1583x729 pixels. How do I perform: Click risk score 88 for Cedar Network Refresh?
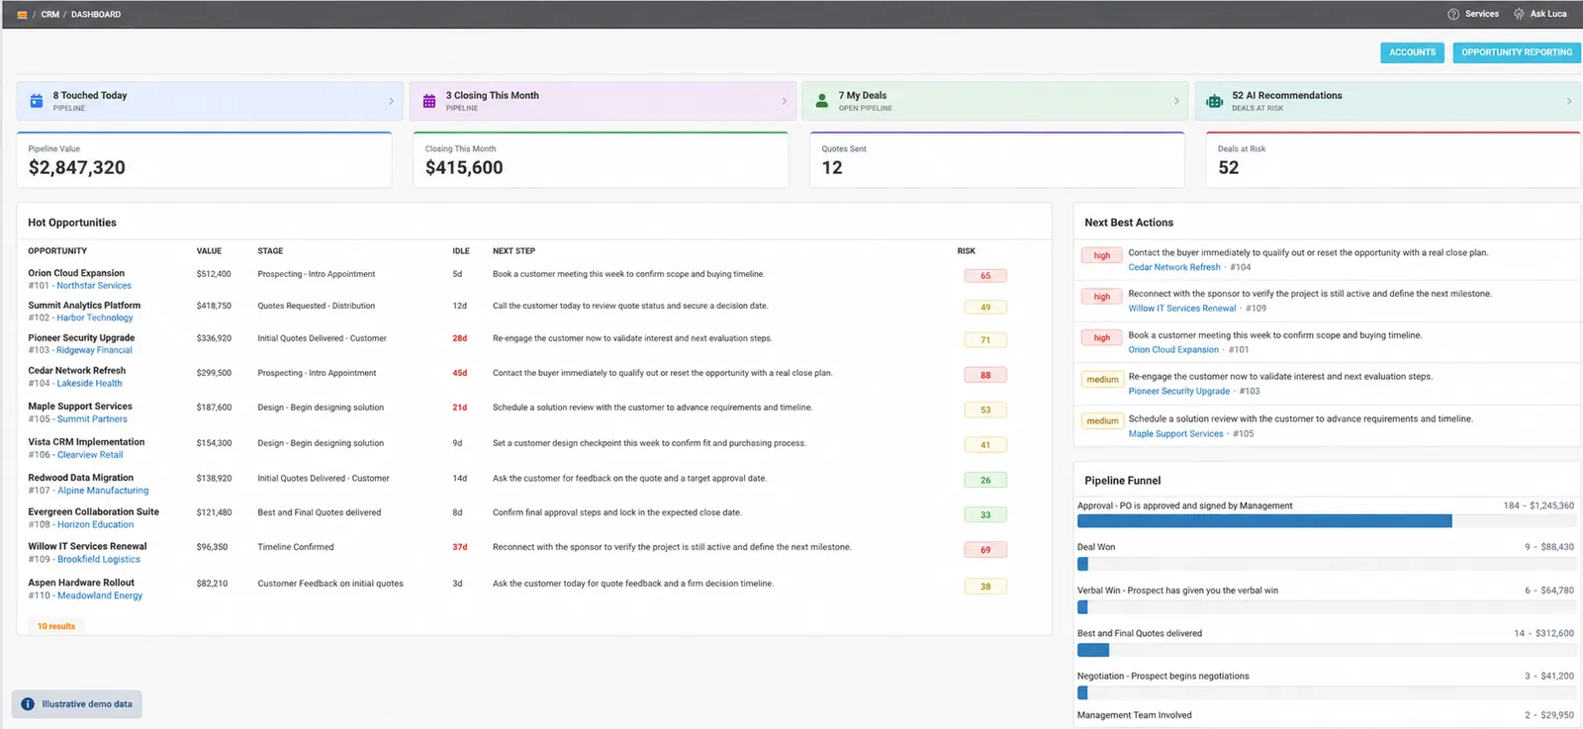pos(985,375)
